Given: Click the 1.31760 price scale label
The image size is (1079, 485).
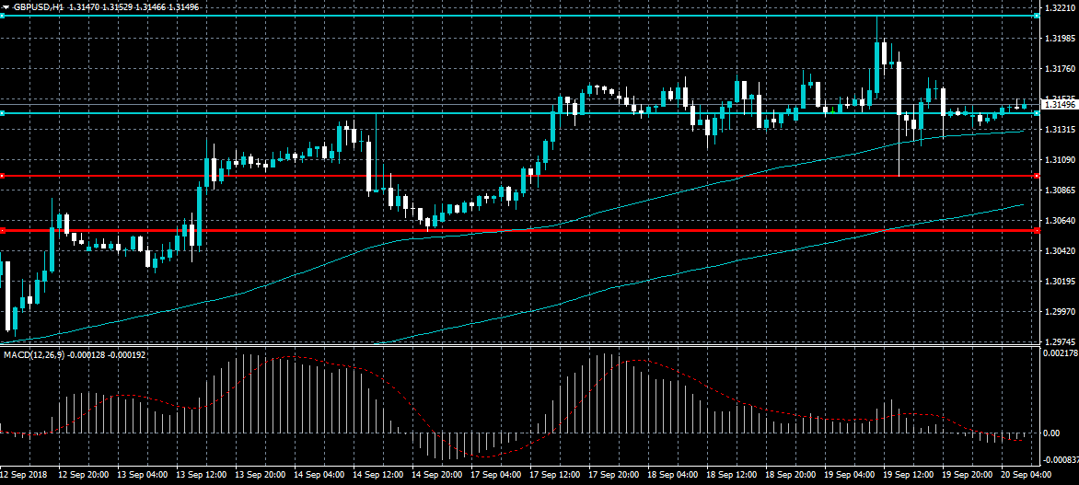Looking at the screenshot, I should (1059, 69).
